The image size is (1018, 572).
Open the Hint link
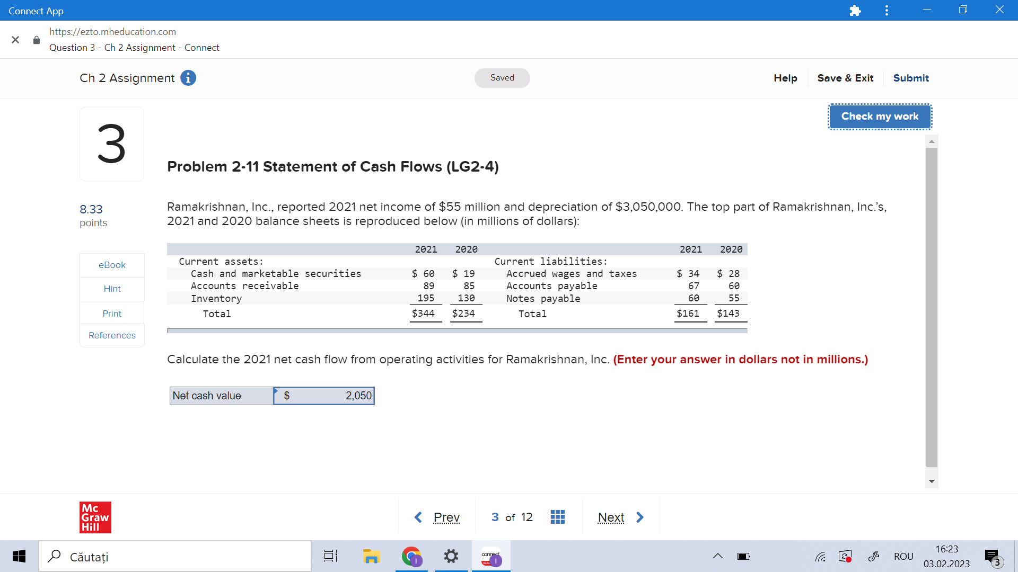(111, 289)
